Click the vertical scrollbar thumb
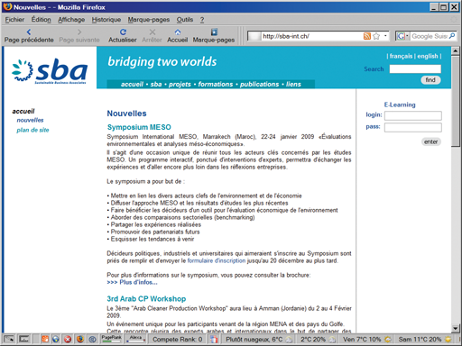 pyautogui.click(x=455, y=101)
